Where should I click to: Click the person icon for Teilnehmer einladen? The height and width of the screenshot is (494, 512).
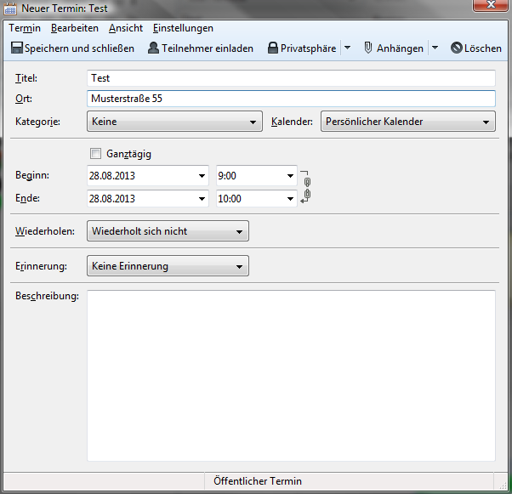(153, 48)
